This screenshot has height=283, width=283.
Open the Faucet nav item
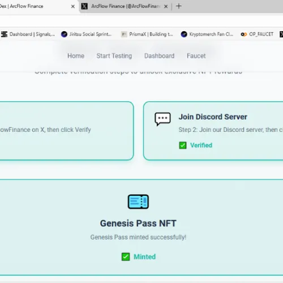click(196, 56)
